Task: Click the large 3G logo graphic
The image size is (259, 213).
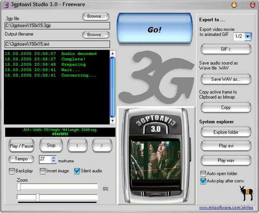Action: pos(156,76)
